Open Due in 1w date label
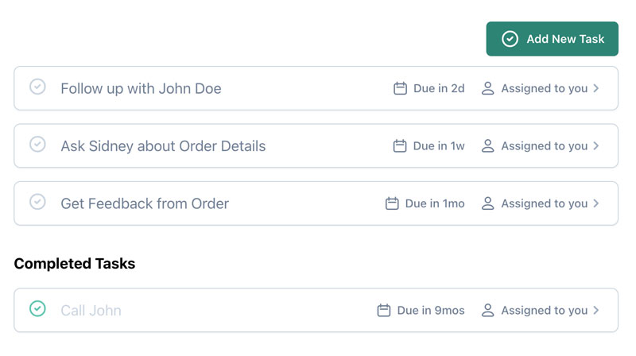The height and width of the screenshot is (356, 636). [x=439, y=146]
